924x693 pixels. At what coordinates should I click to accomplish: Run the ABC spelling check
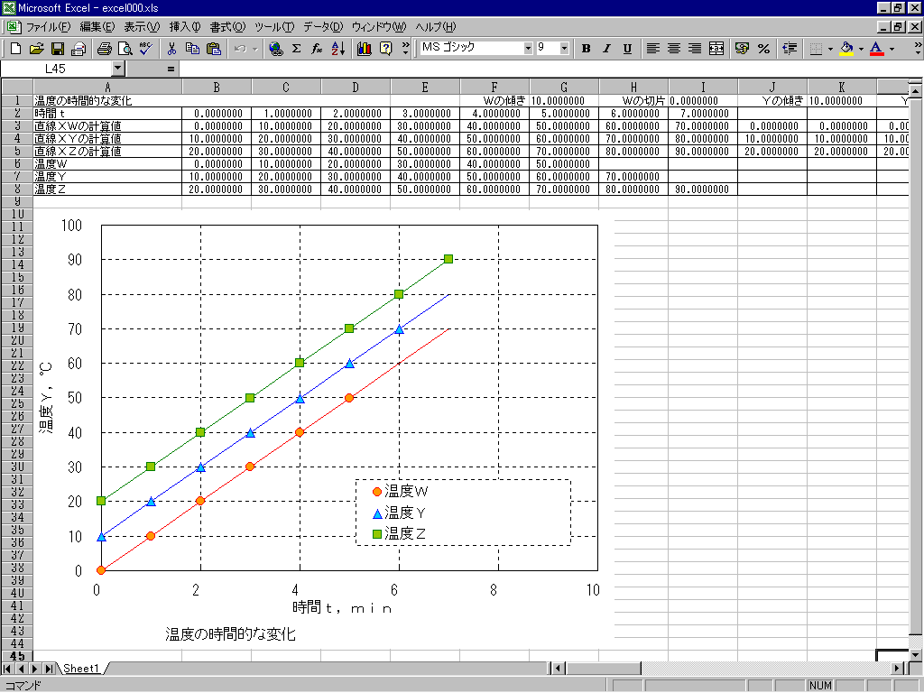coord(145,49)
